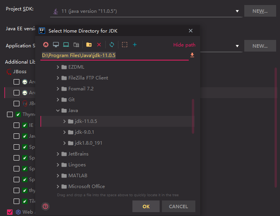Click the Git folder icon

64,100
